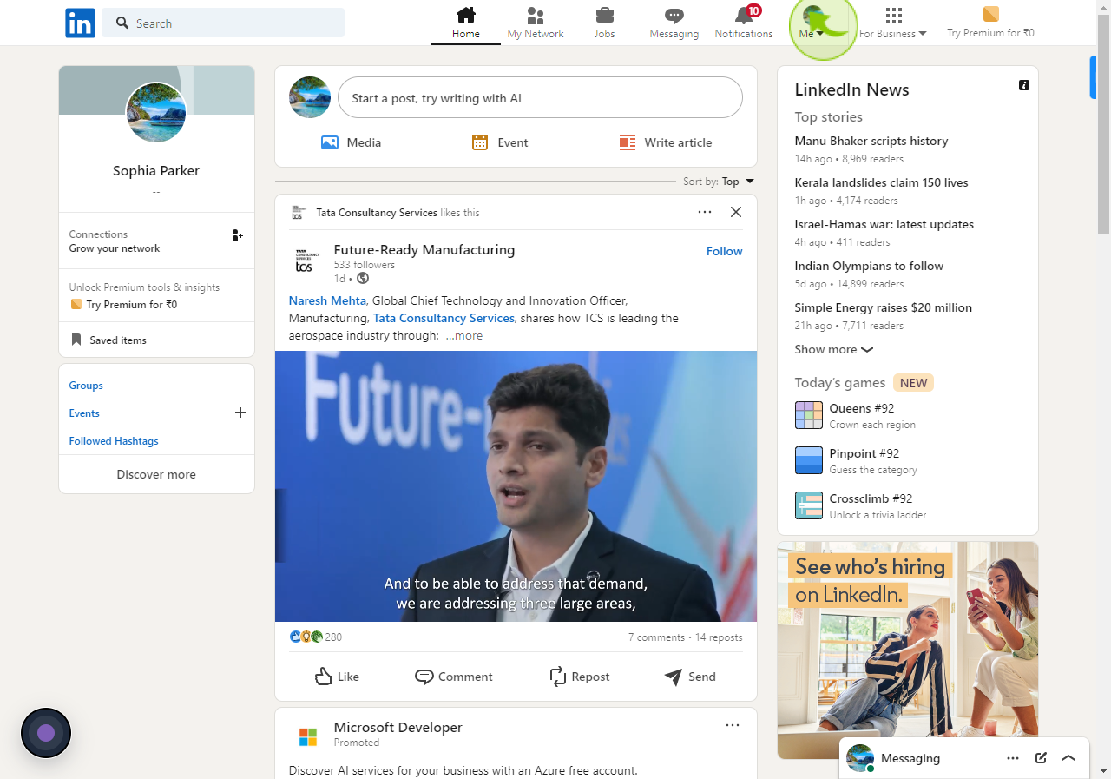View the 280 reactions
This screenshot has width=1111, height=779.
coord(316,637)
